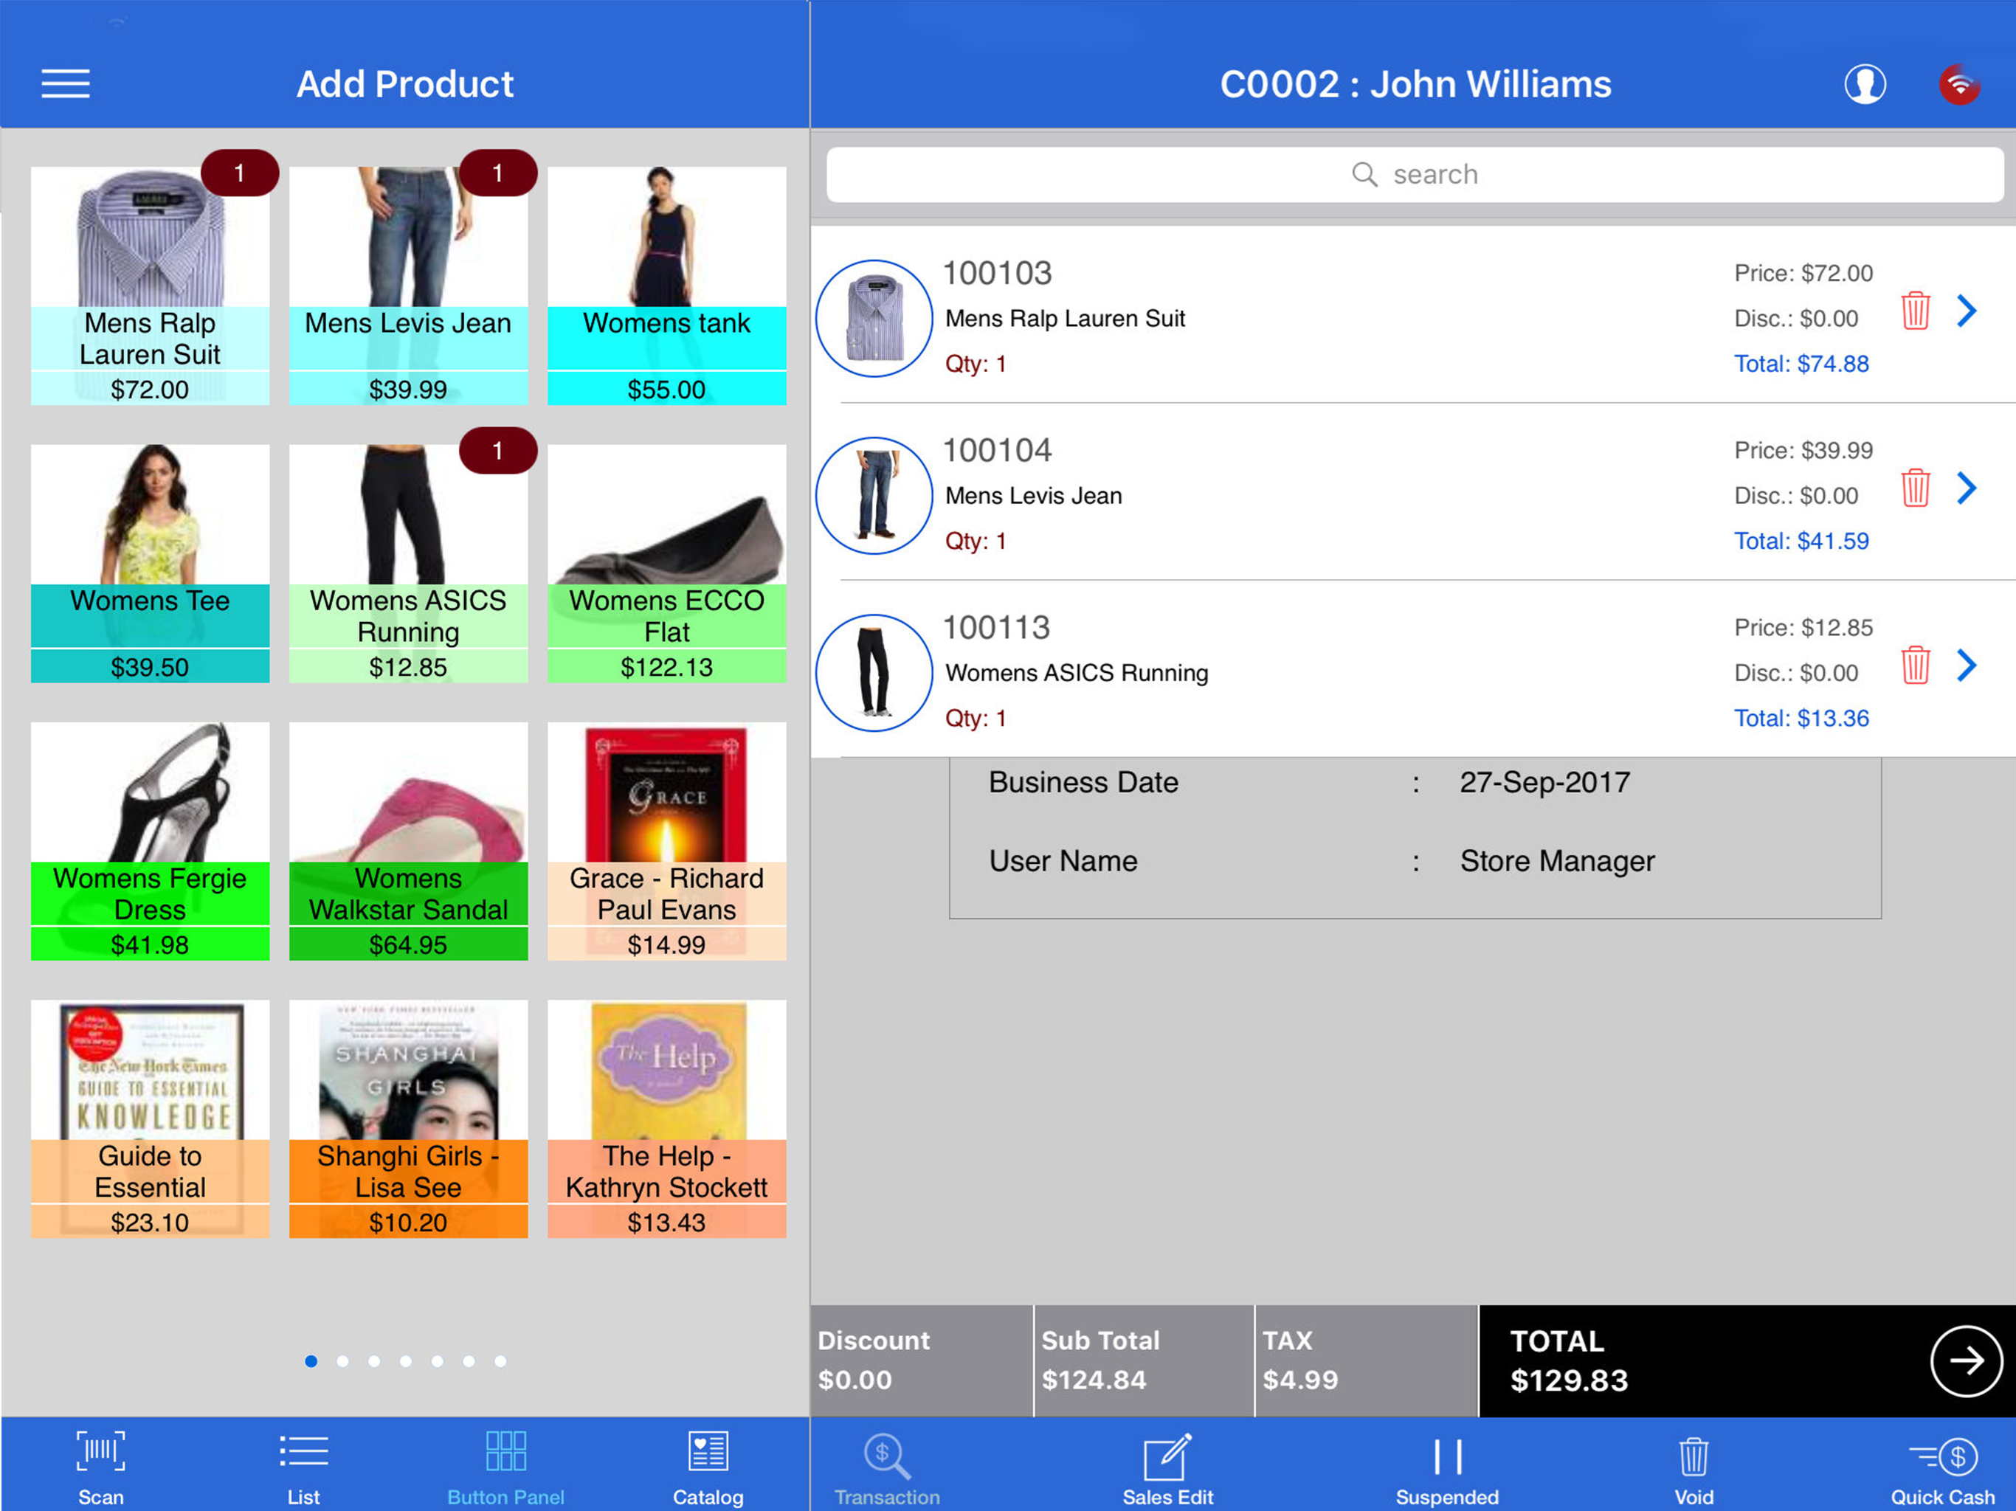
Task: Open the barcode Scan tool
Action: (100, 1466)
